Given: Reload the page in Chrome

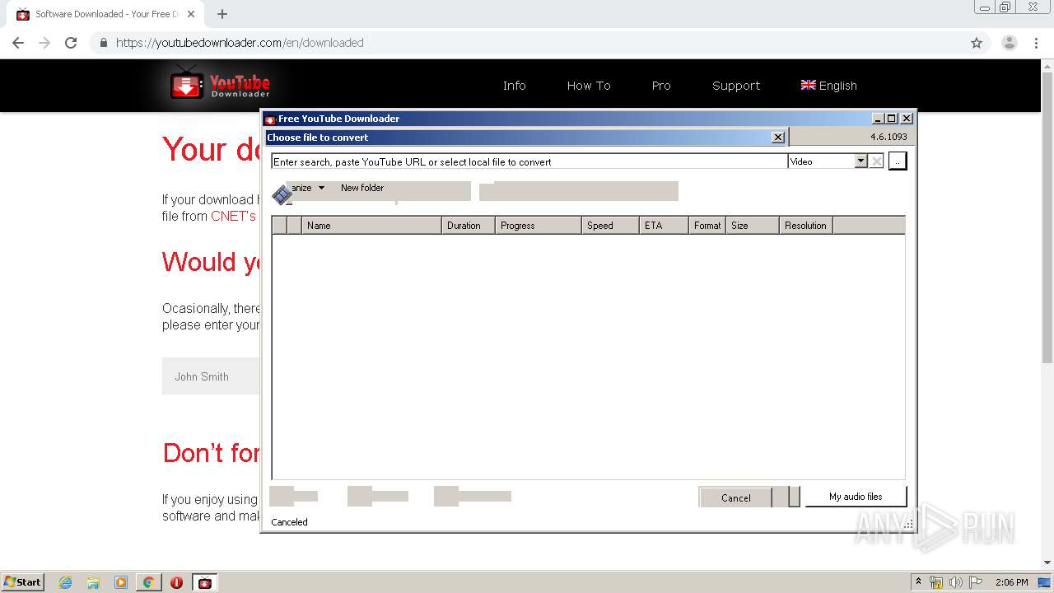Looking at the screenshot, I should [71, 43].
